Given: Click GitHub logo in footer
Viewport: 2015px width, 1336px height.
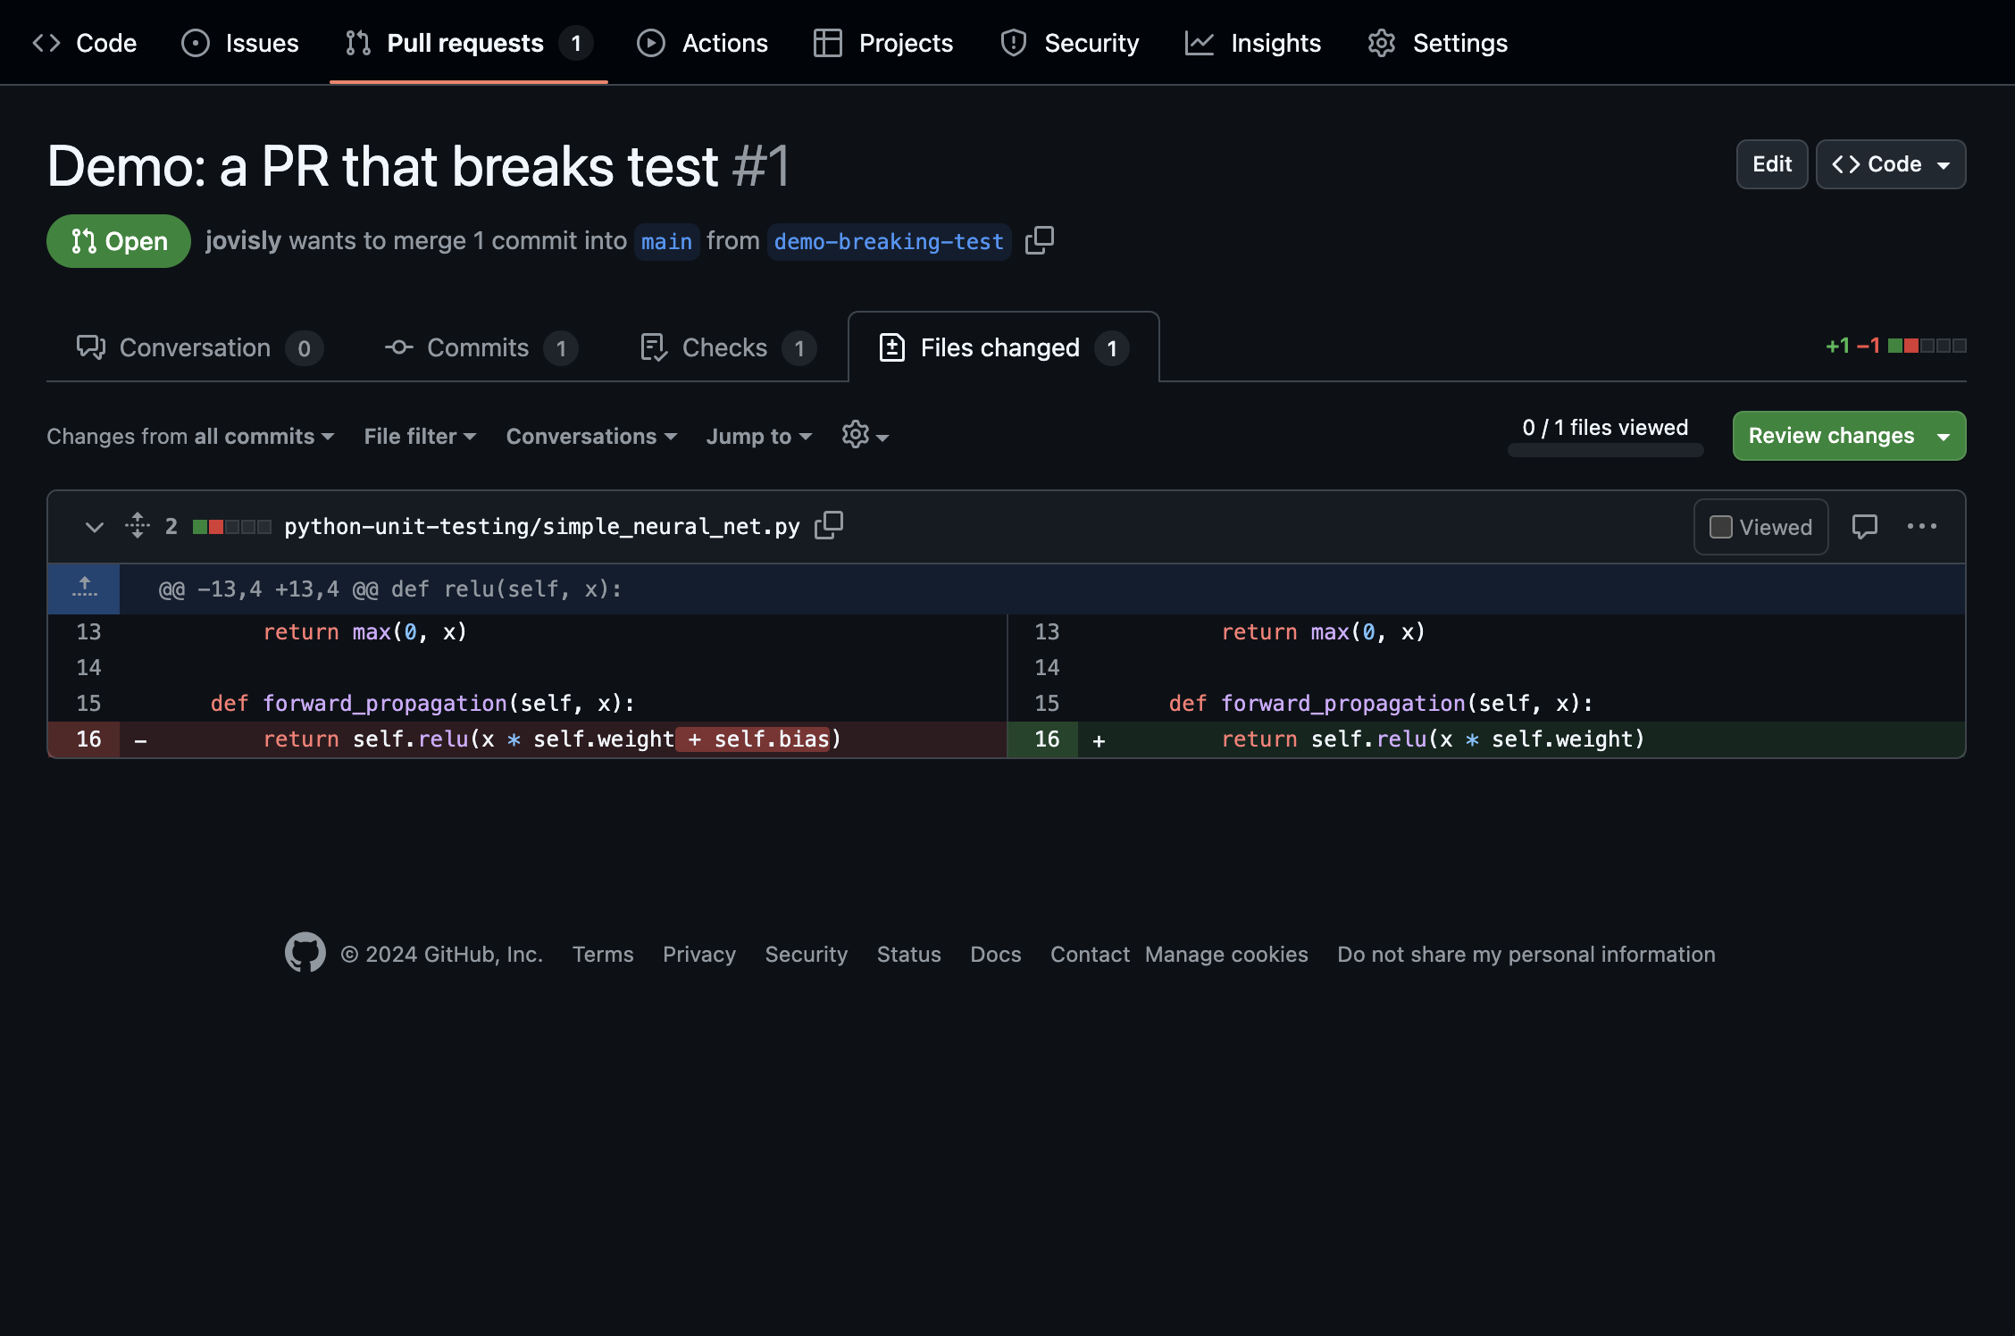Looking at the screenshot, I should tap(305, 953).
